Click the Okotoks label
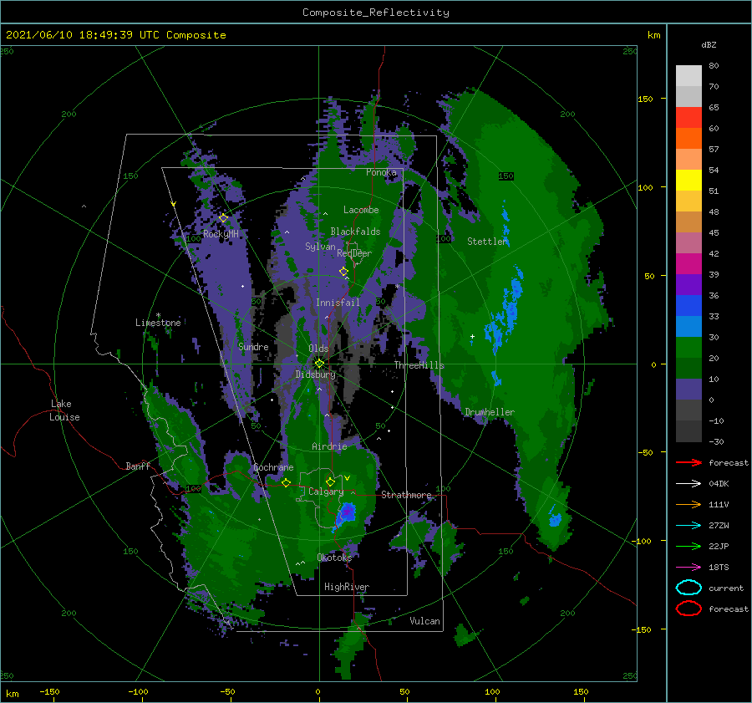 334,557
